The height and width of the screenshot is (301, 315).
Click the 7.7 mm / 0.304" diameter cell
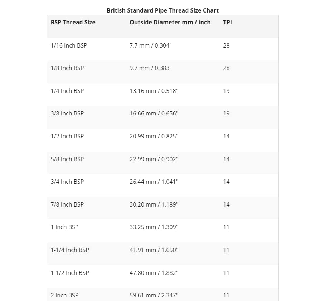coord(151,45)
